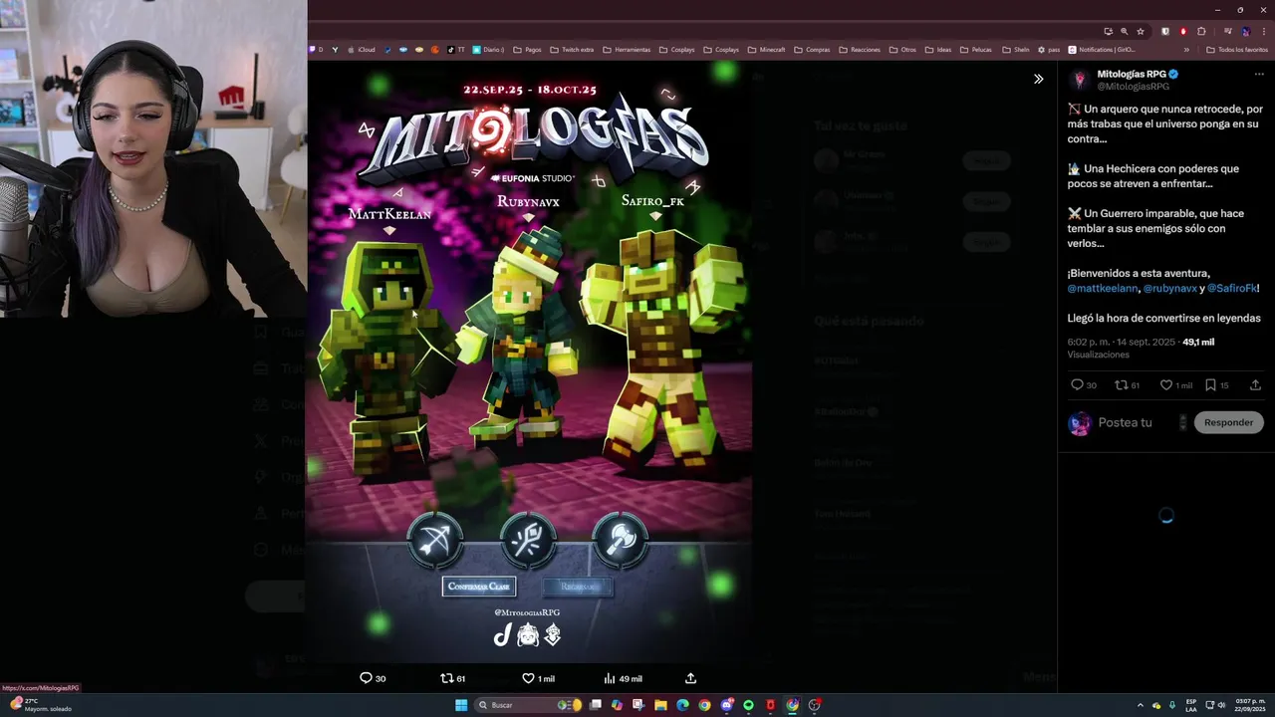Show hidden bookmarks with the overflow chevron
Screen dimensions: 1275x717
(x=1186, y=49)
